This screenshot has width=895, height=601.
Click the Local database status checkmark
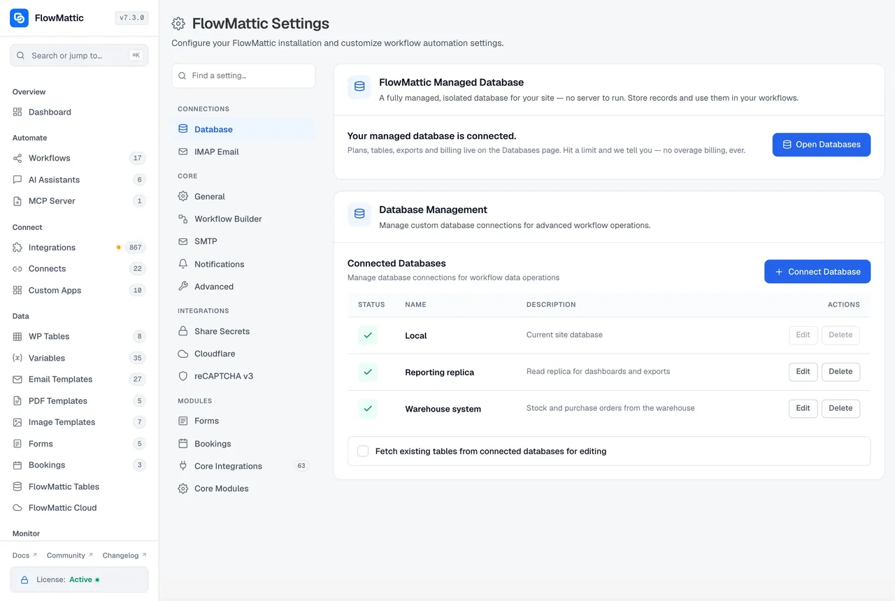(x=368, y=335)
